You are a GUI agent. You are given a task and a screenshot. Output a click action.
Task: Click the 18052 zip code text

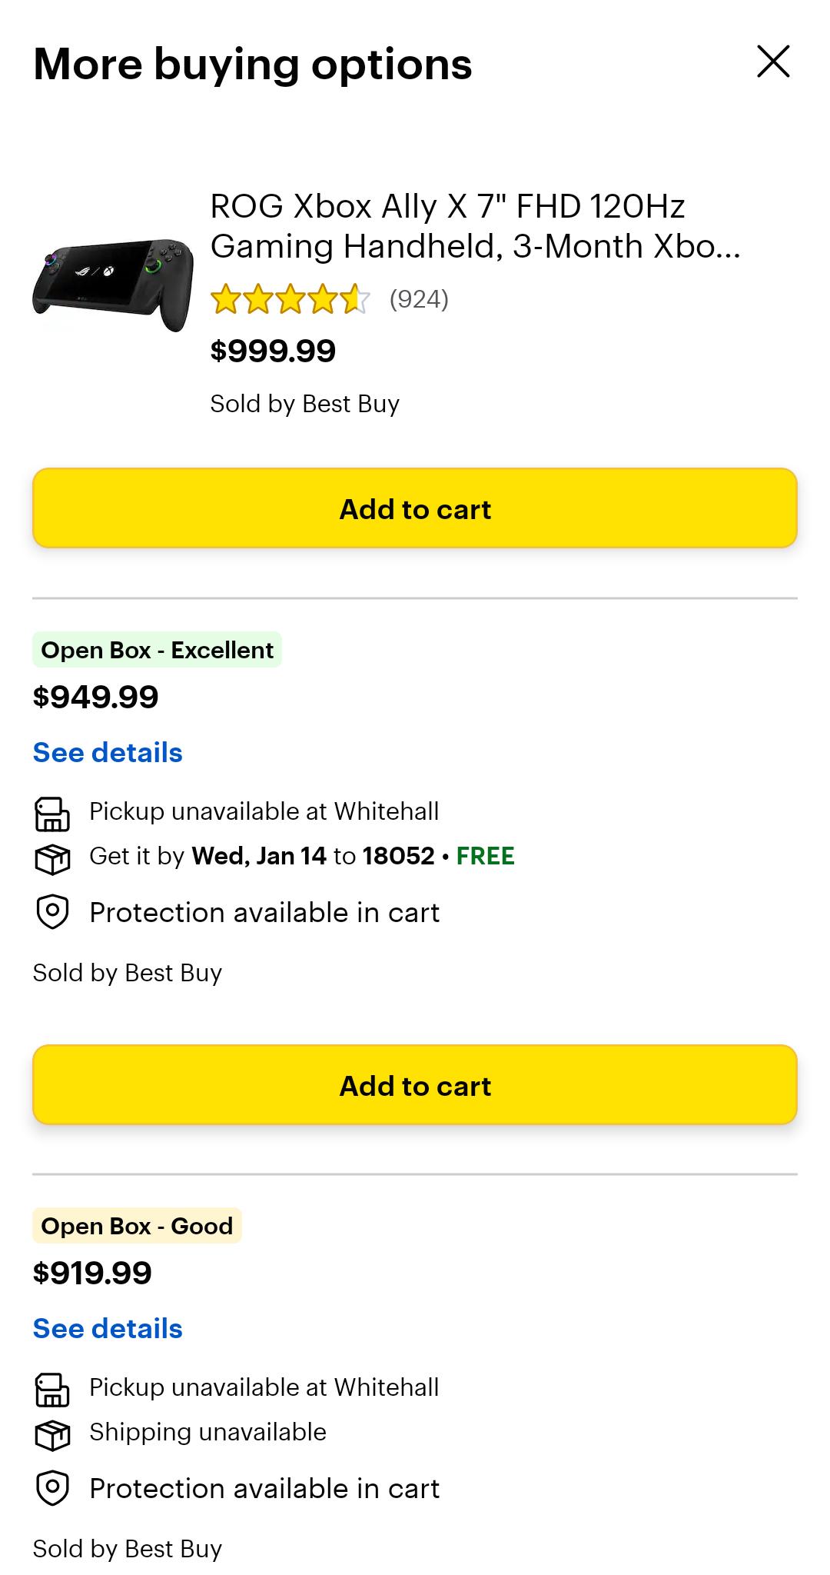[398, 856]
